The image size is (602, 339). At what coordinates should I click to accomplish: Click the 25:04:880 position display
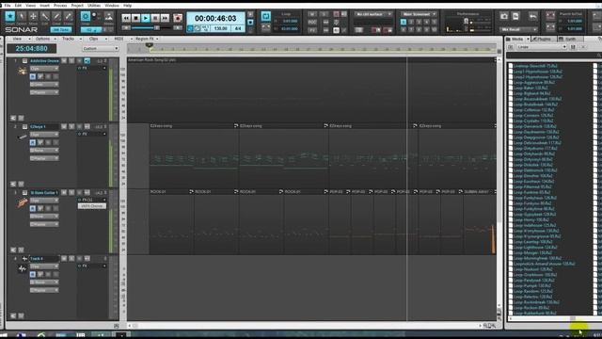pos(31,48)
